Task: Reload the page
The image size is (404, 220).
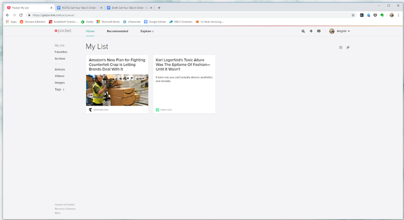Action: click(21, 15)
